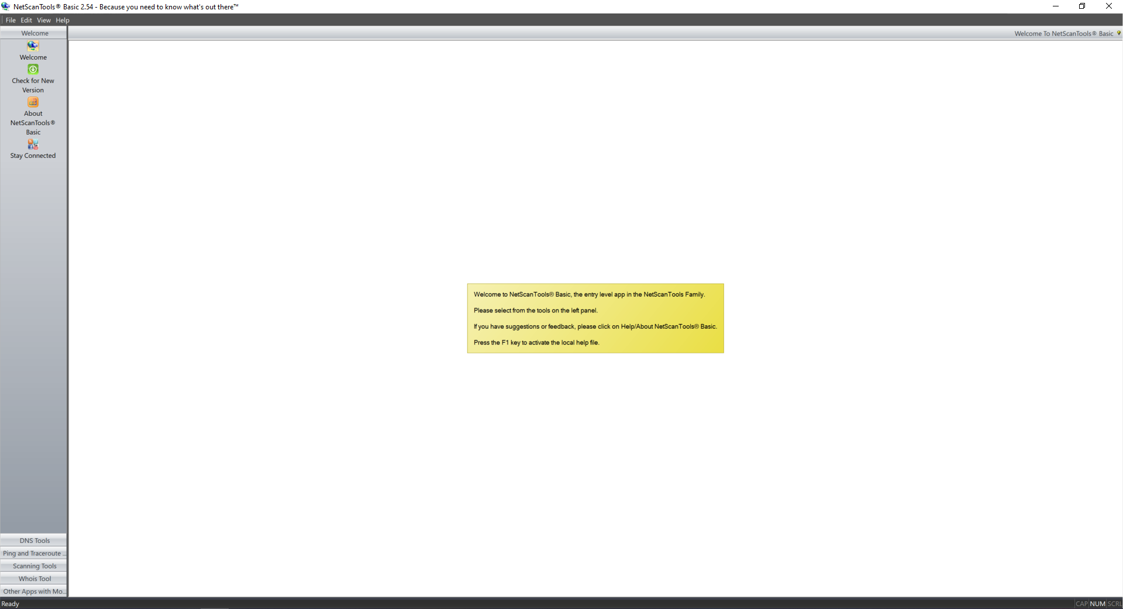Open the File menu

pos(11,20)
